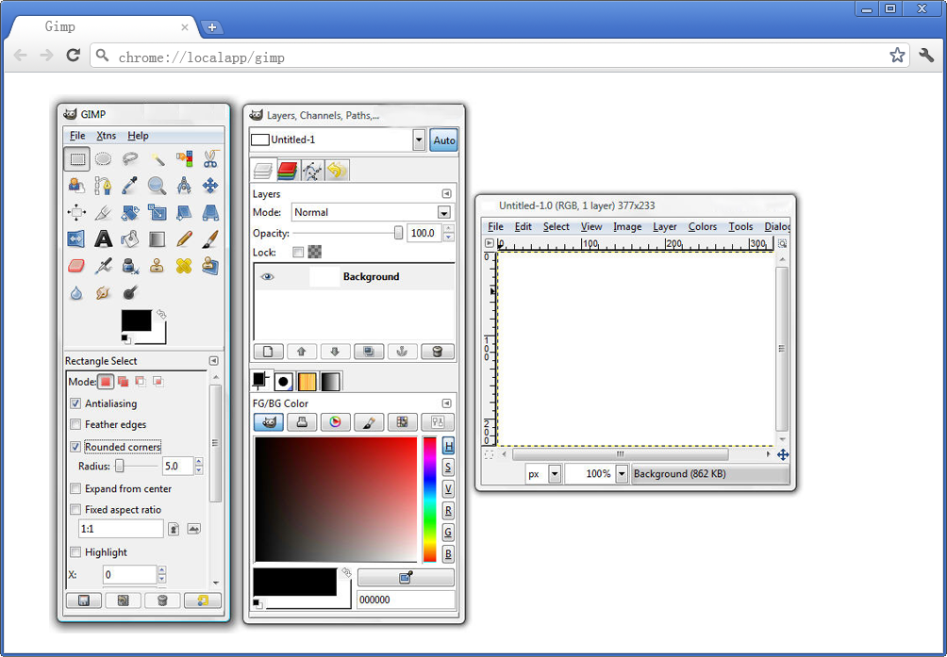The width and height of the screenshot is (947, 657).
Task: Open the Layer menu in image window
Action: pos(664,227)
